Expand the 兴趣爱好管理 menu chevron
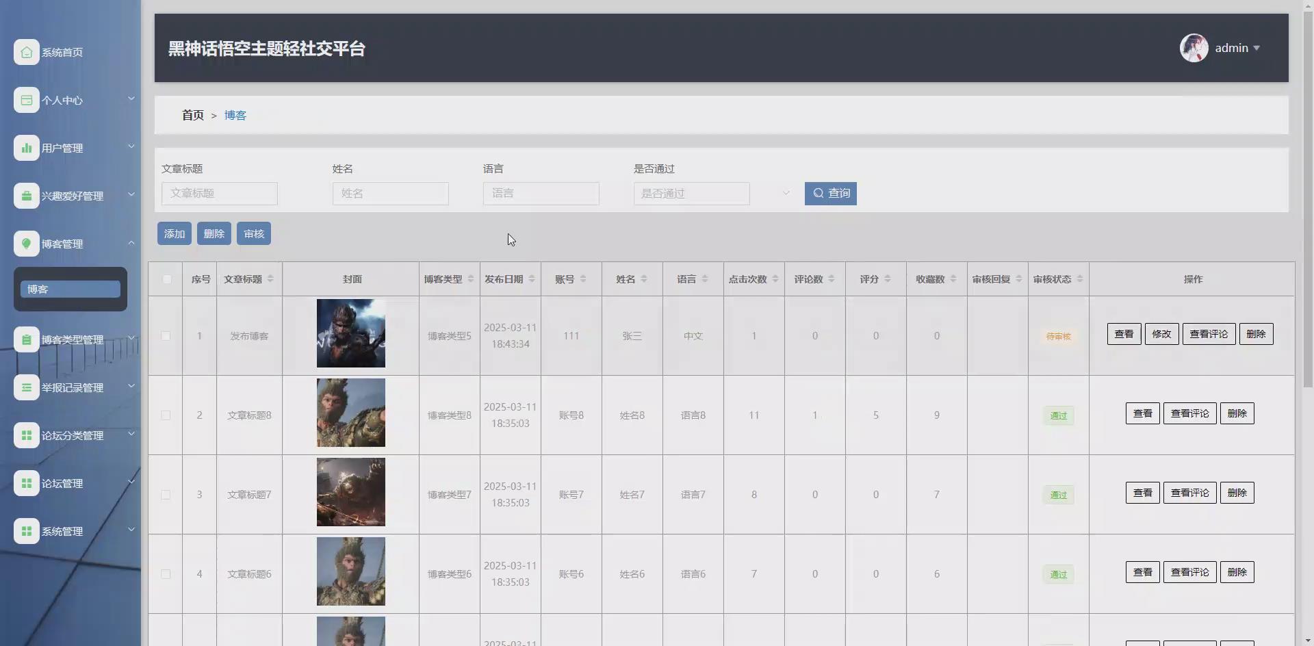The image size is (1314, 646). point(131,194)
